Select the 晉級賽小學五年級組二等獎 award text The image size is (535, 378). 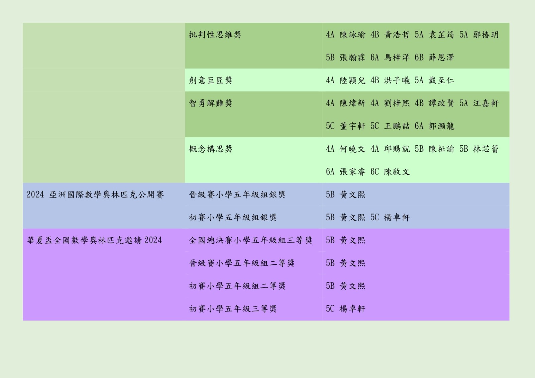tap(241, 263)
